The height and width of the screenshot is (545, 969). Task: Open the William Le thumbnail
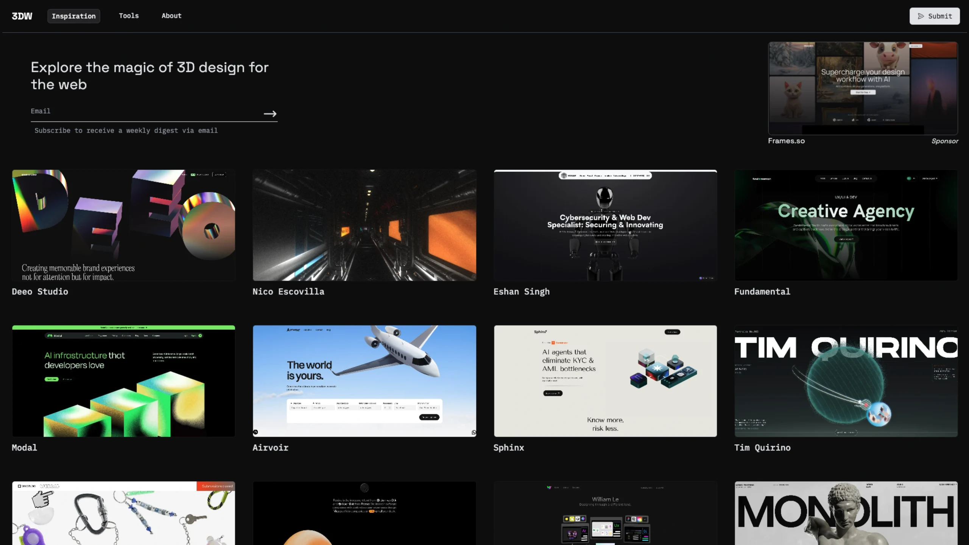605,513
